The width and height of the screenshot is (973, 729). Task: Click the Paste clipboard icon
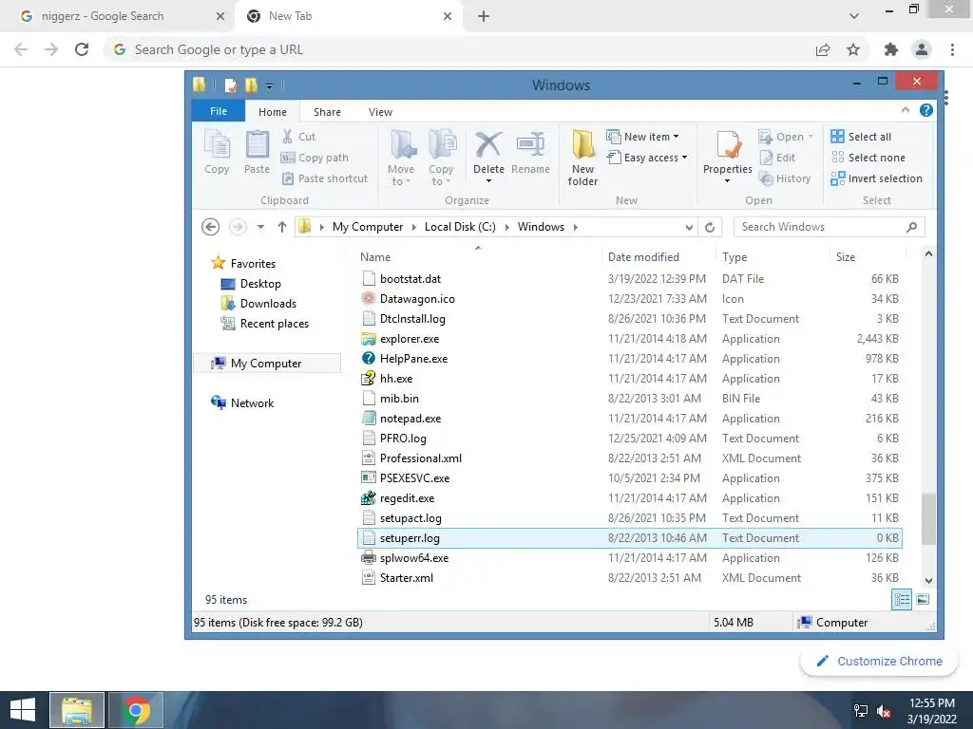coord(257,145)
